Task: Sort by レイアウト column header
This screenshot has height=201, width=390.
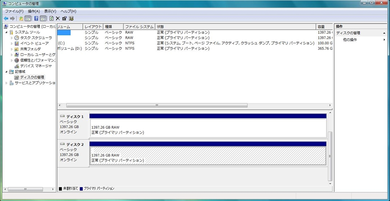Action: [x=93, y=27]
